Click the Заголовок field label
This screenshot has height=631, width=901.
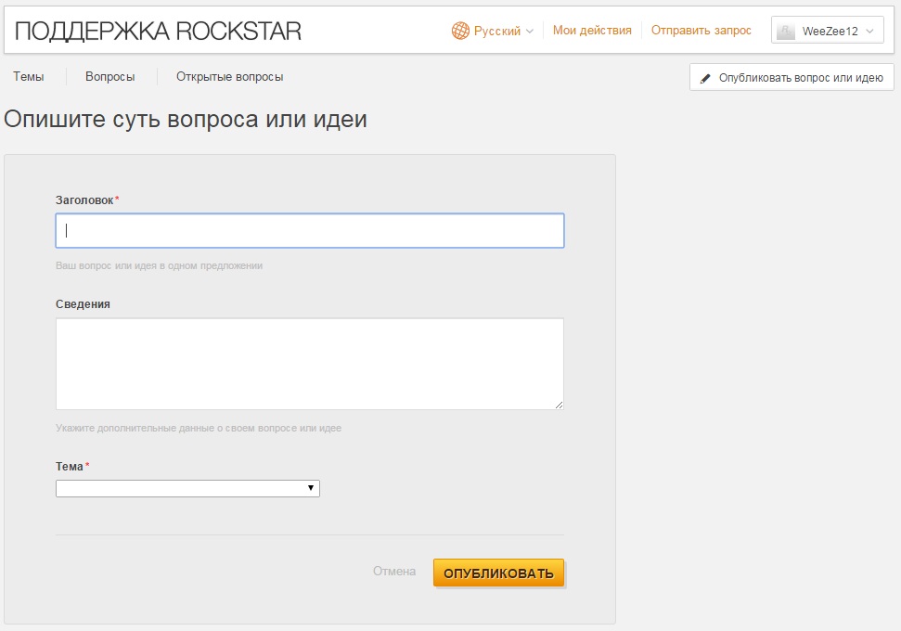click(84, 200)
